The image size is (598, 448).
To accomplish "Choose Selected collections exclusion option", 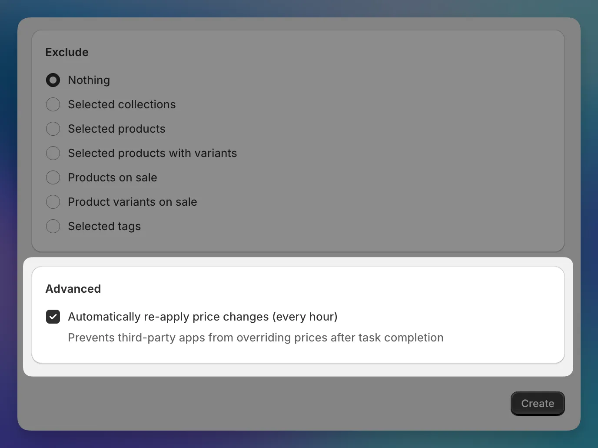I will (53, 104).
